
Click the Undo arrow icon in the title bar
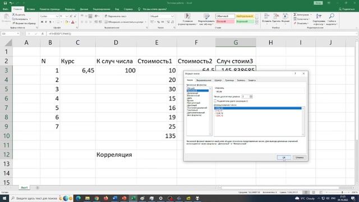11,3
